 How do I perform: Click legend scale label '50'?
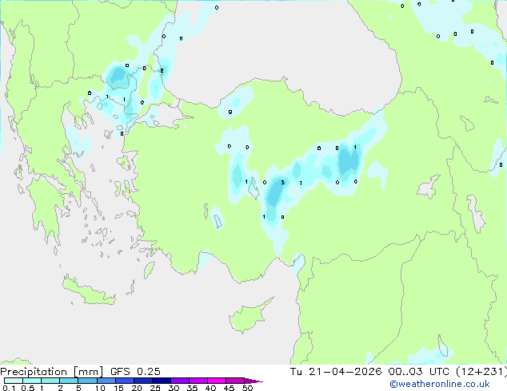(247, 388)
